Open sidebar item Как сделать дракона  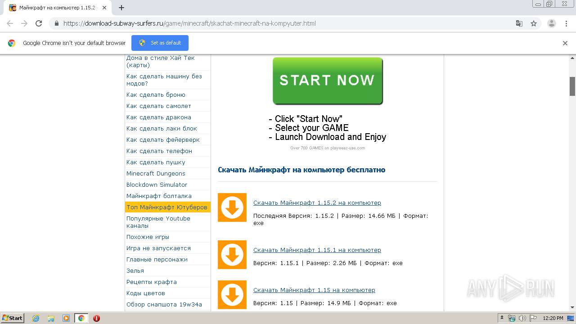pos(159,117)
